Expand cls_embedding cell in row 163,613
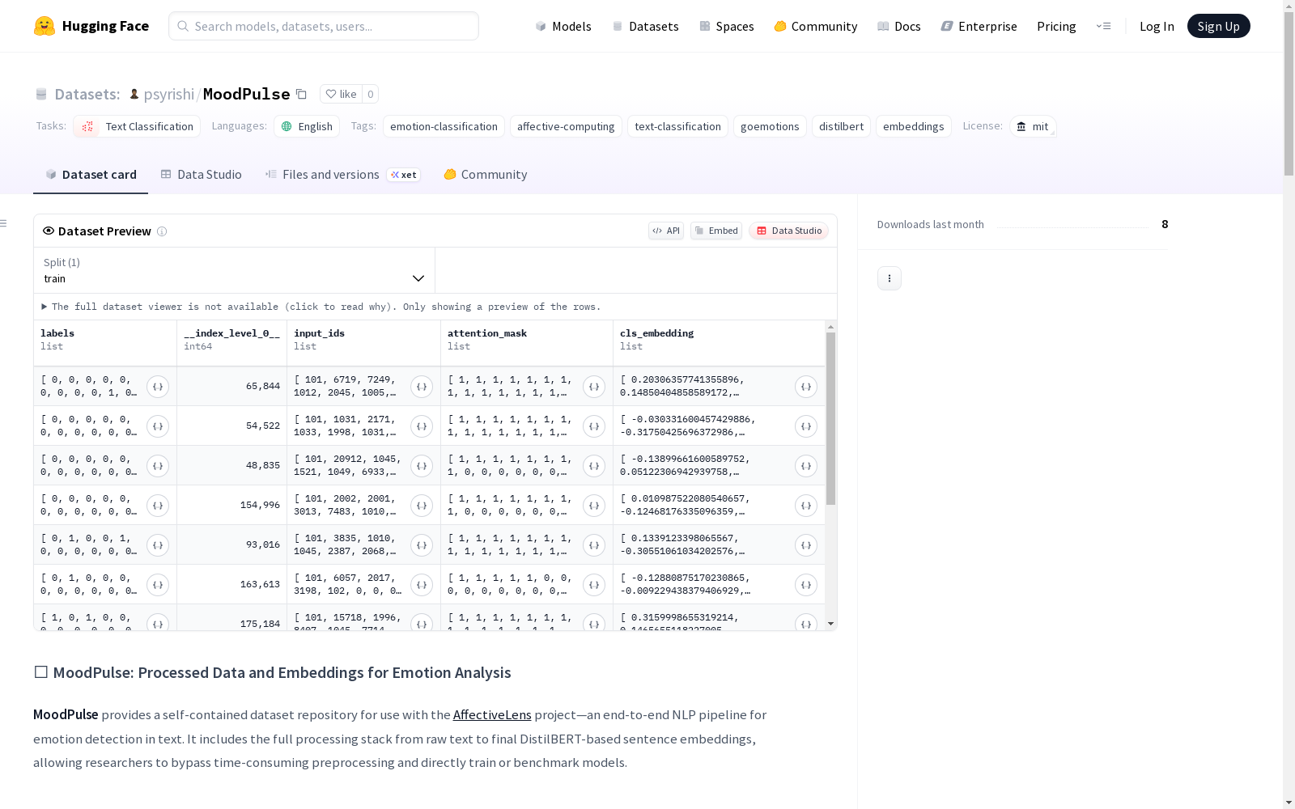The image size is (1295, 809). pos(806,585)
